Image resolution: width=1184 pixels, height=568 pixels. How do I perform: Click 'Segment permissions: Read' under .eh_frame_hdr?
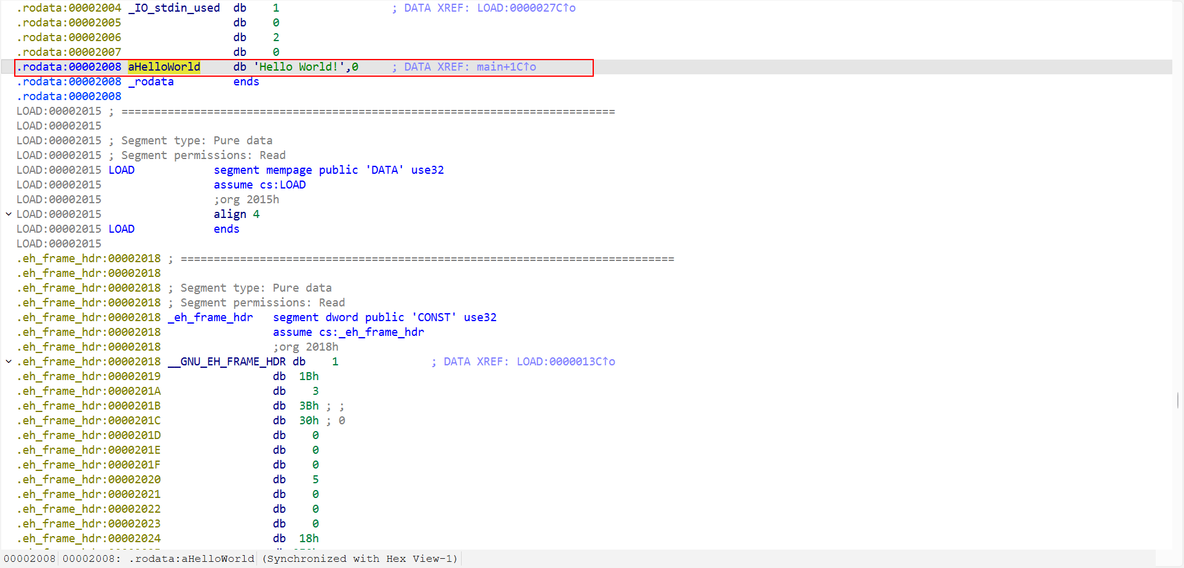pos(262,303)
